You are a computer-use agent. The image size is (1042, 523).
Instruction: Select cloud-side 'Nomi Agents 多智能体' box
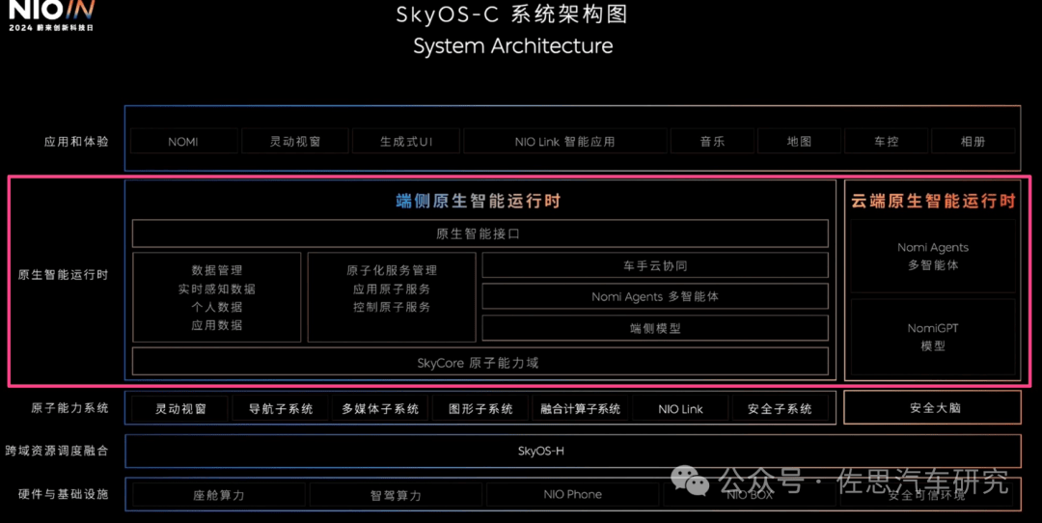pyautogui.click(x=933, y=257)
